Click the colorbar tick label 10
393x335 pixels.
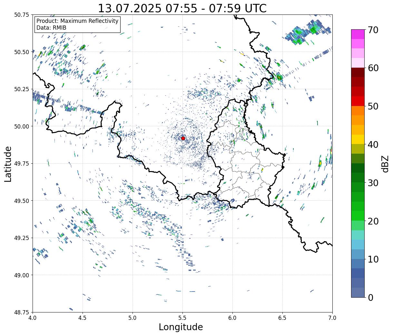click(x=373, y=259)
